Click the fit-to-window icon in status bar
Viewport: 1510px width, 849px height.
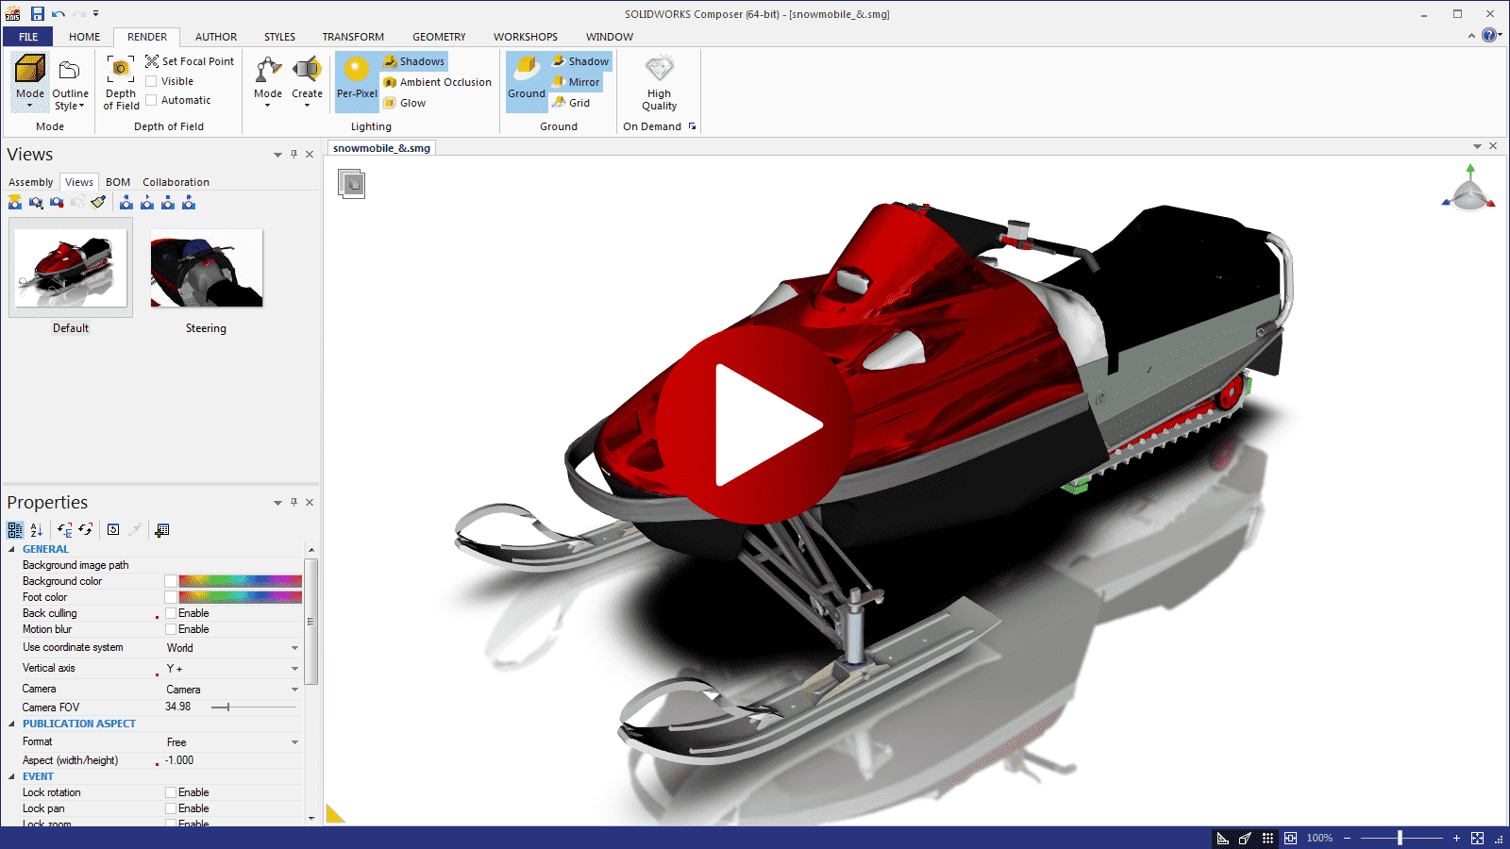coord(1290,838)
